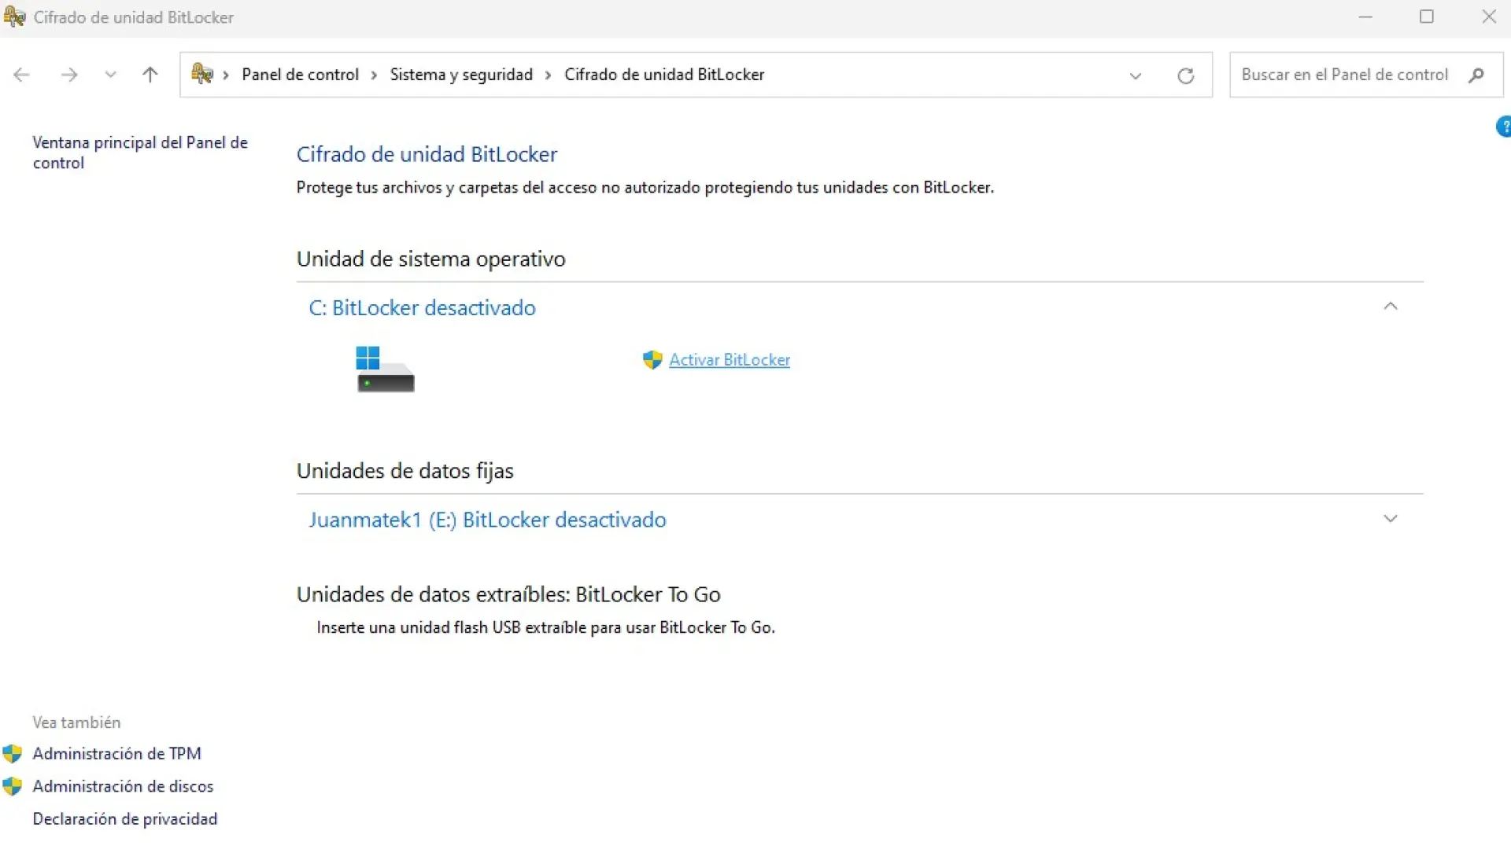Click the C: drive Windows icon
The width and height of the screenshot is (1511, 849).
coord(385,369)
